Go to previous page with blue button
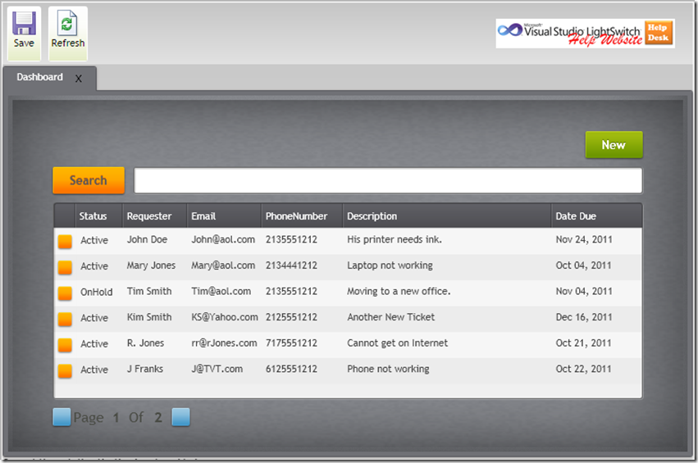Viewport: 698px width, 463px height. click(x=62, y=417)
